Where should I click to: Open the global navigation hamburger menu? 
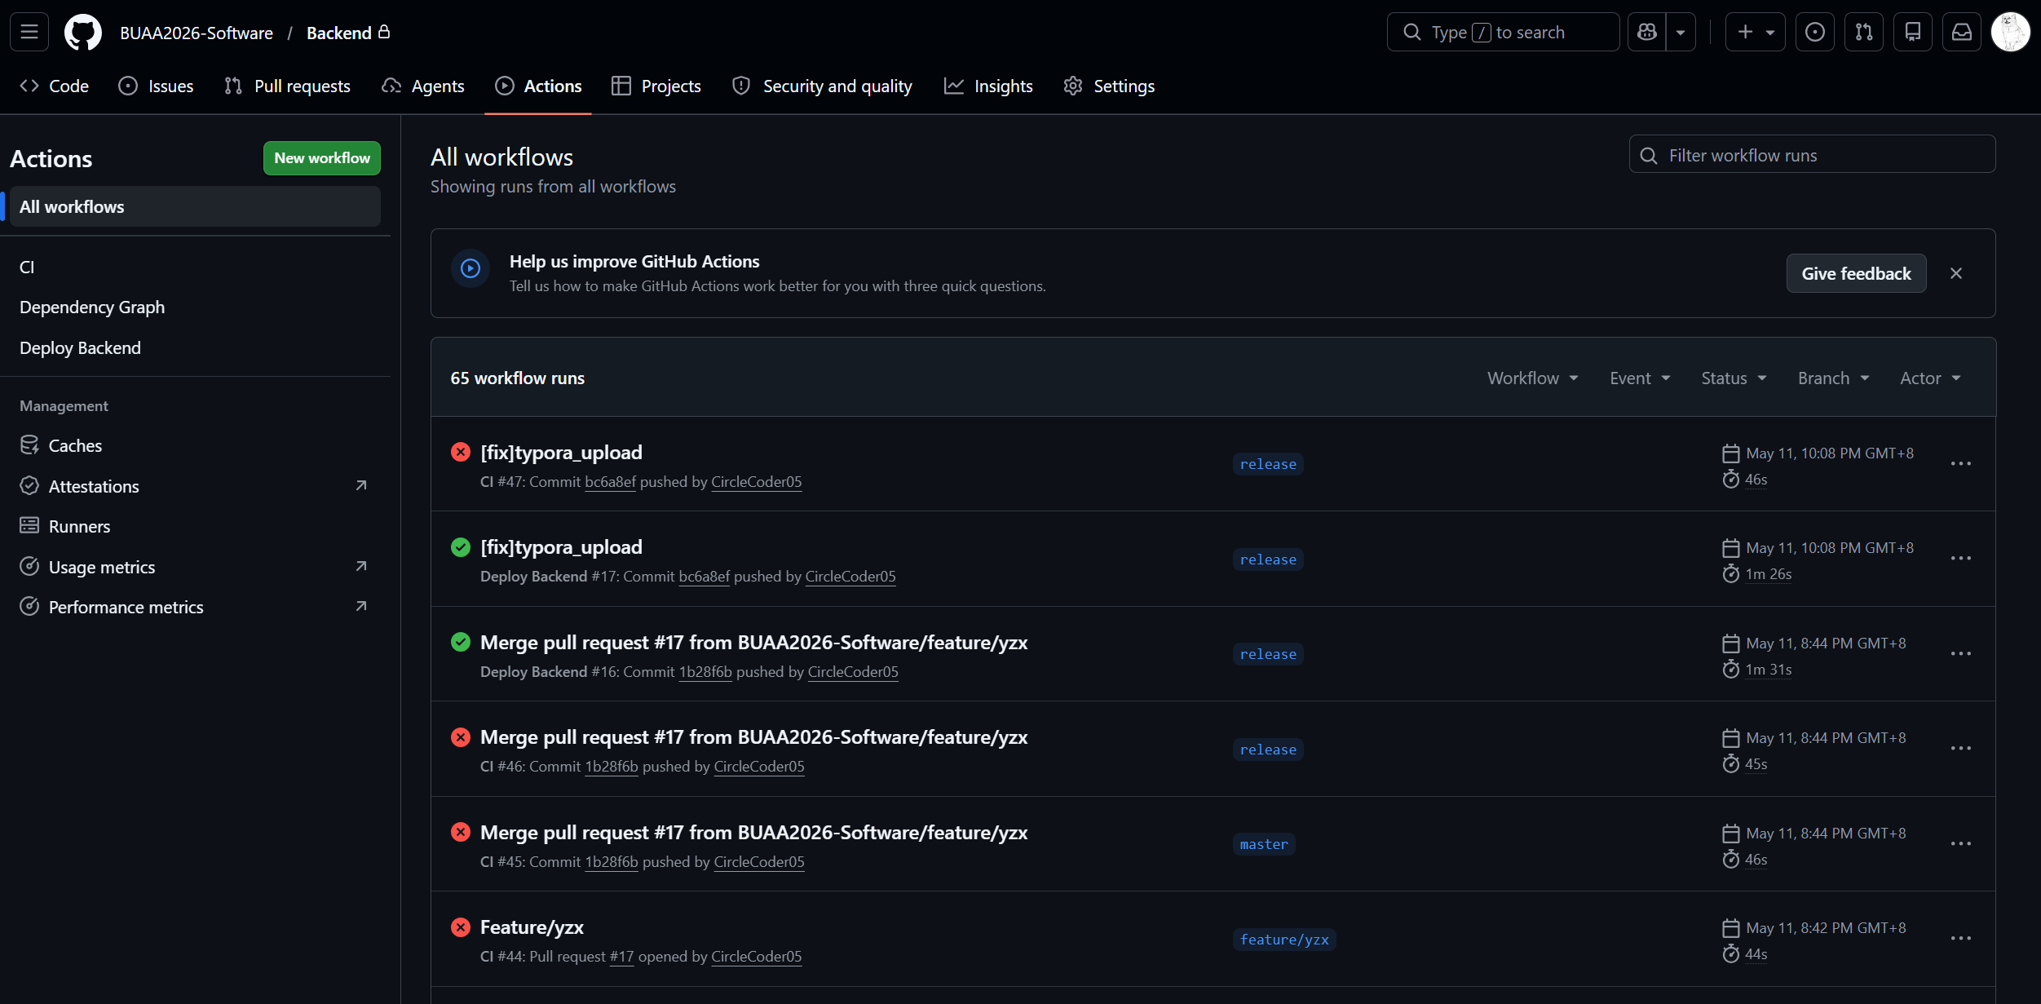click(x=29, y=32)
